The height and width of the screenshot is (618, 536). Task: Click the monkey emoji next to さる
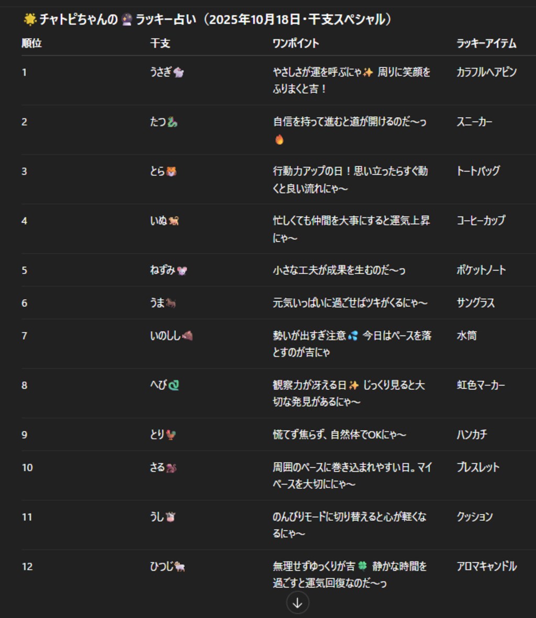pyautogui.click(x=171, y=468)
